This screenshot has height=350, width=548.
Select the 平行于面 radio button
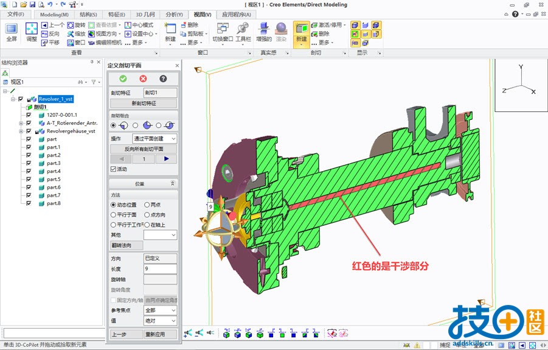[x=113, y=215]
